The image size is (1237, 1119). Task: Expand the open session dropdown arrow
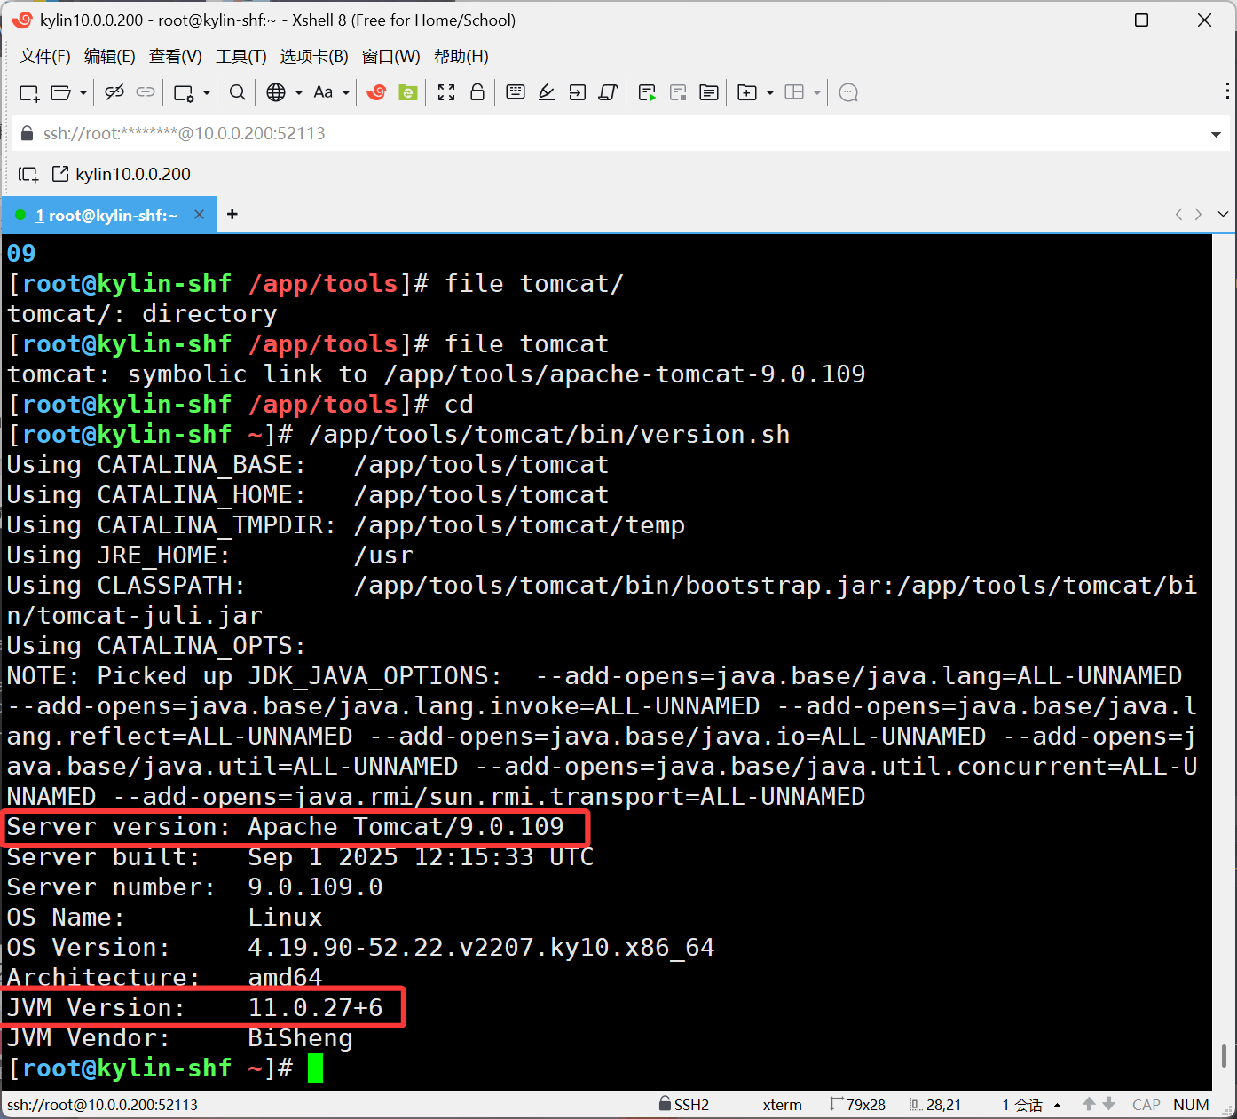83,92
